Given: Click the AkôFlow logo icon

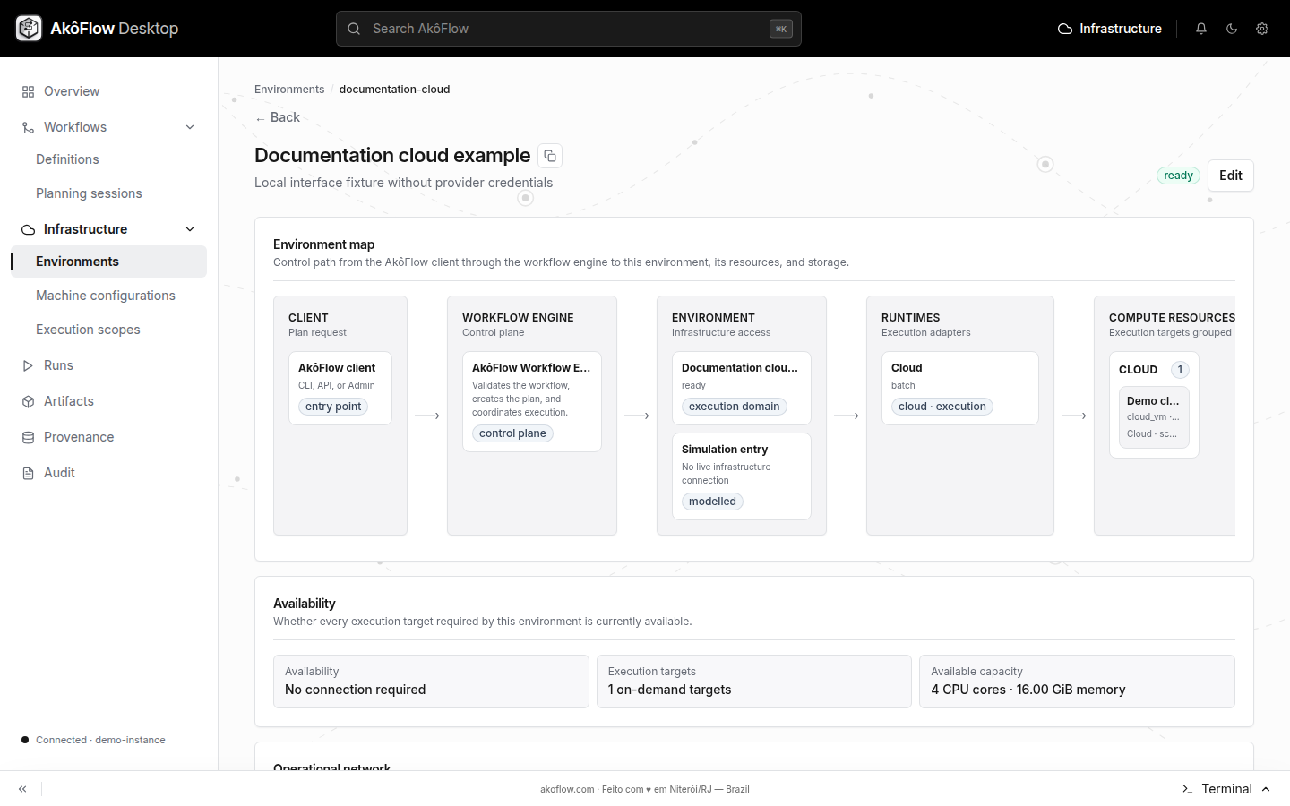Looking at the screenshot, I should pos(29,29).
